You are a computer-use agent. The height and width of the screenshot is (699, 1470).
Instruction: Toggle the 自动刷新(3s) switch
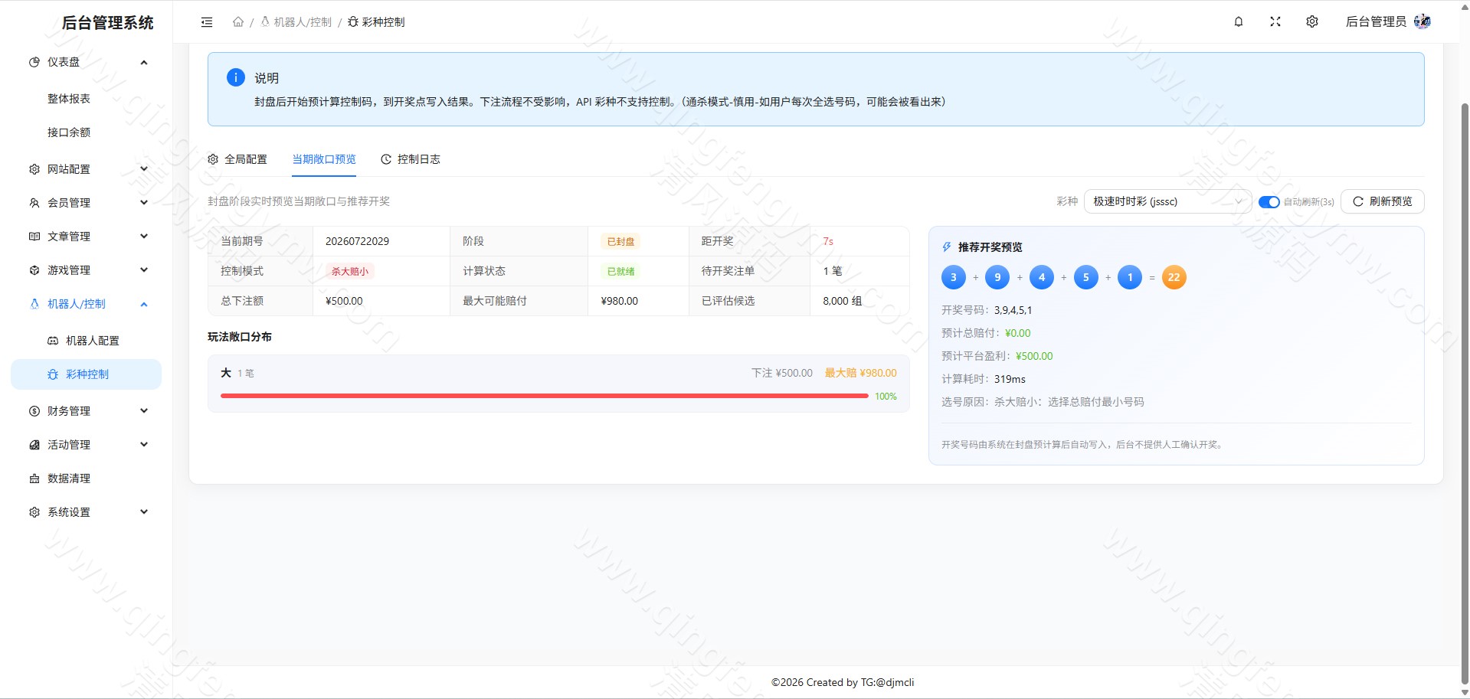[1269, 202]
